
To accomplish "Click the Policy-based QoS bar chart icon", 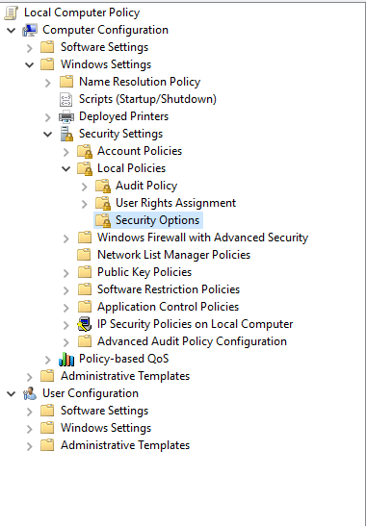I will coord(66,359).
